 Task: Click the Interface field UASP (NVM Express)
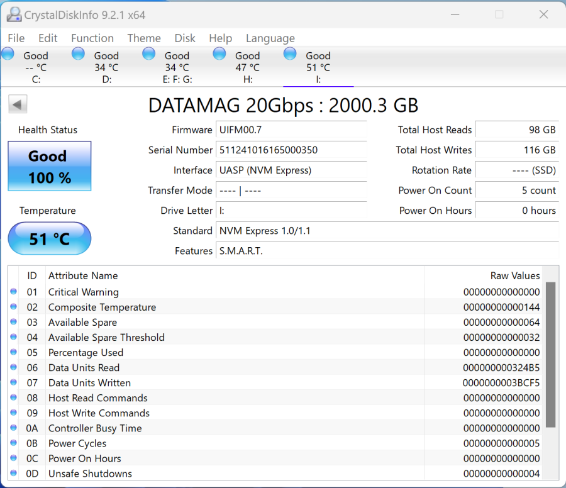point(291,170)
